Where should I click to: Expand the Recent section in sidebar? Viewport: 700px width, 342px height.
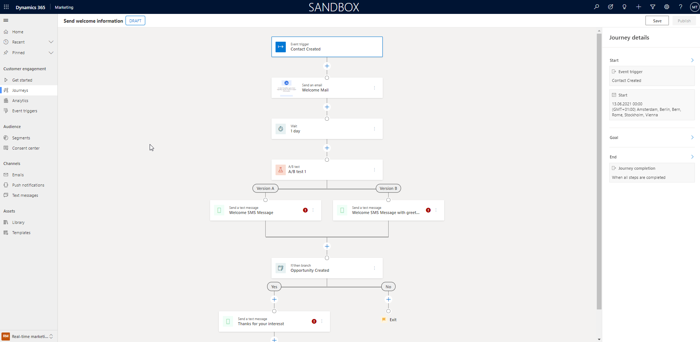[51, 42]
